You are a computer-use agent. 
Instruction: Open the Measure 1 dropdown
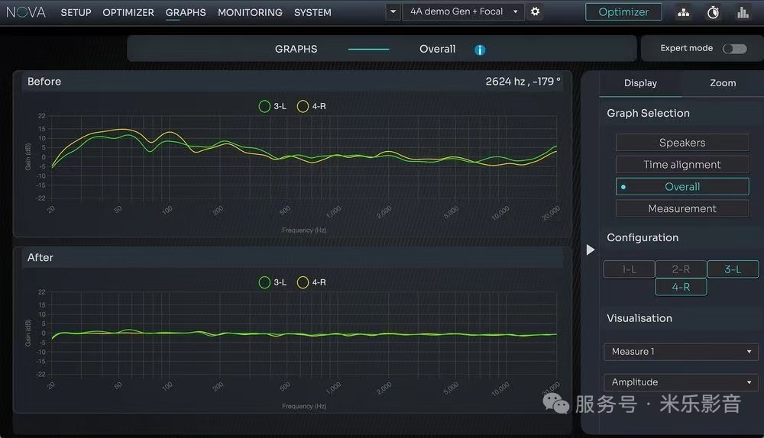coord(681,352)
